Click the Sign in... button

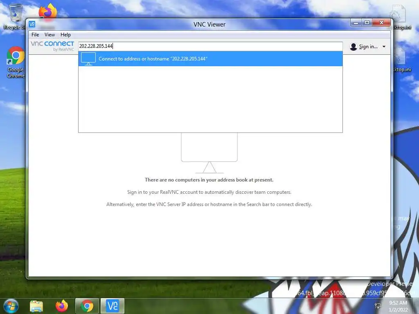(x=368, y=47)
